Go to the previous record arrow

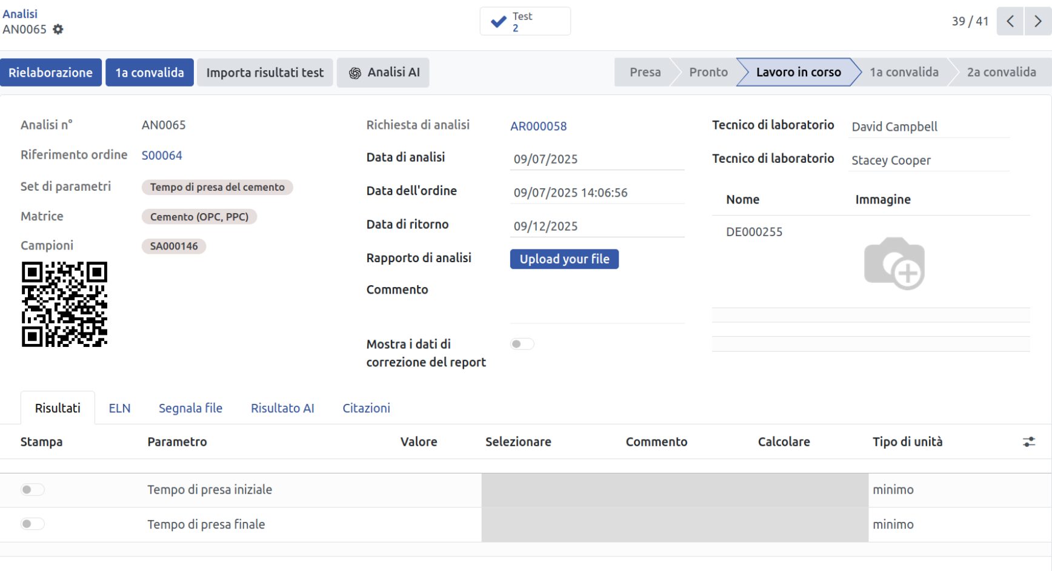coord(1010,21)
